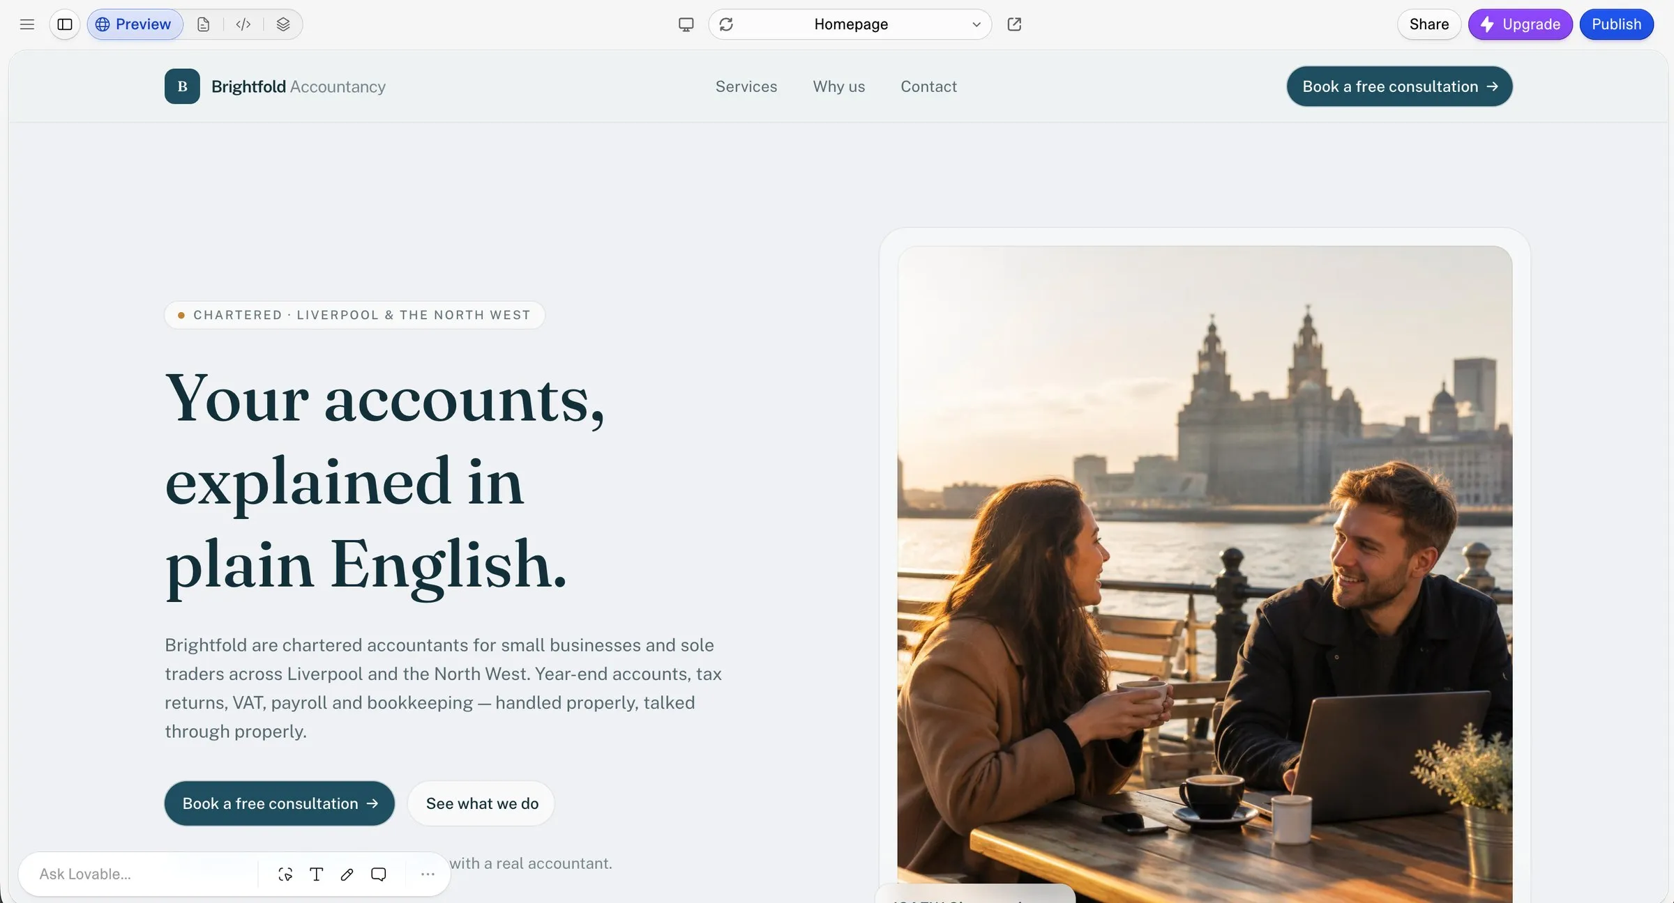
Task: Click 'with a real accountant.' text
Action: coord(531,863)
